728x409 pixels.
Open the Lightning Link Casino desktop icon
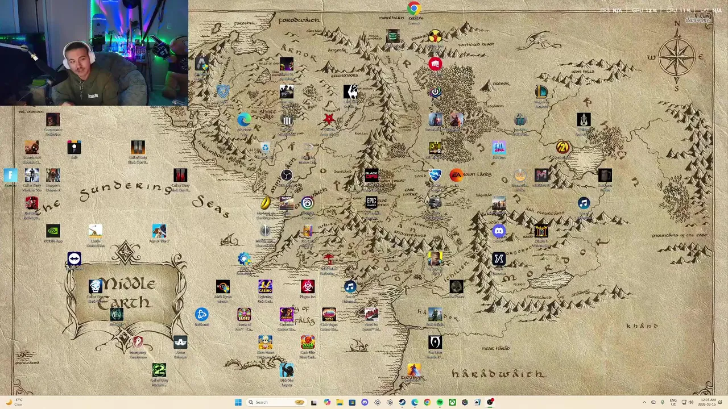click(x=266, y=287)
